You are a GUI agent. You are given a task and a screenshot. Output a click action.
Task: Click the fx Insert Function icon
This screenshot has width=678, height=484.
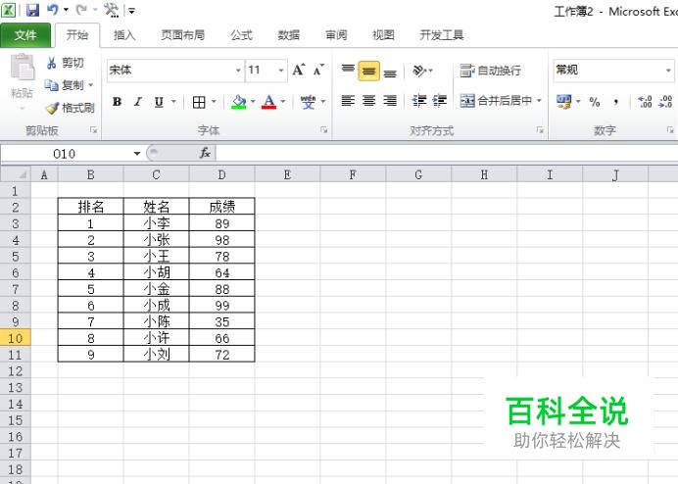(205, 153)
